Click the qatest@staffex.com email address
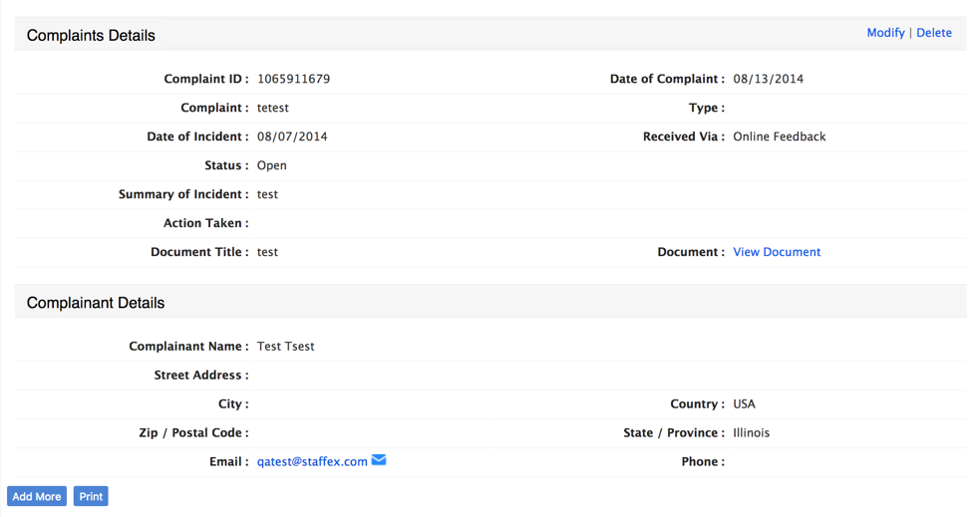This screenshot has height=517, width=972. tap(312, 462)
